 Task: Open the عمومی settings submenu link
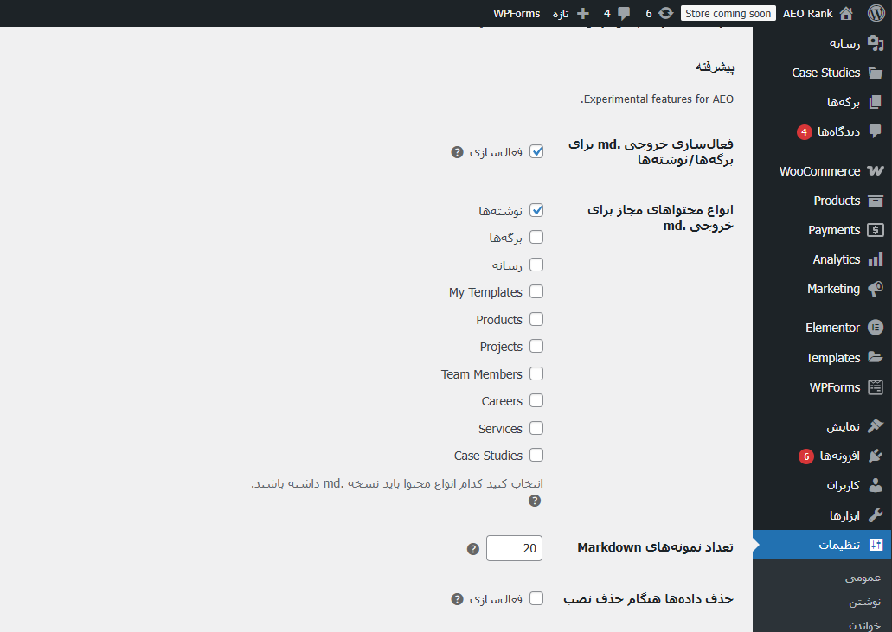[x=863, y=578]
